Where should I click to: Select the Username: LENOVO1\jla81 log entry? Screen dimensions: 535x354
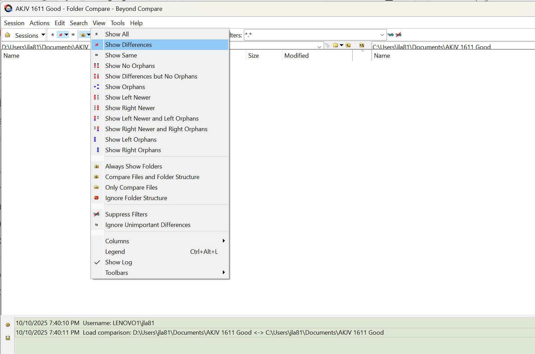click(x=275, y=323)
